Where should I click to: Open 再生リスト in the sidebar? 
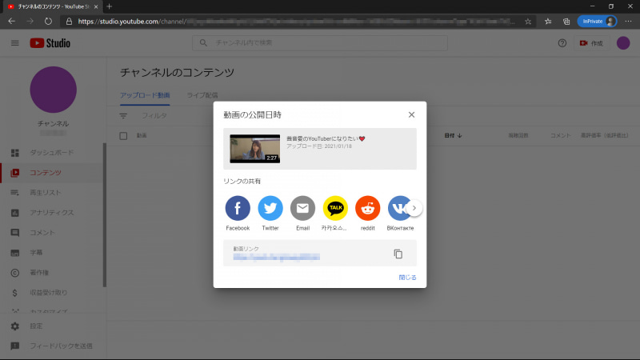click(x=51, y=193)
